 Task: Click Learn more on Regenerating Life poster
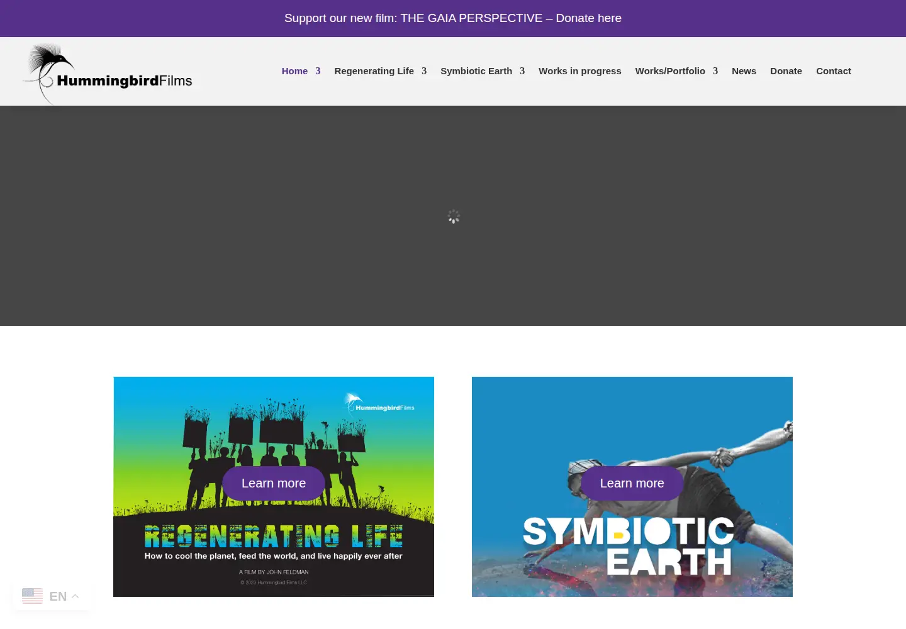click(x=274, y=483)
